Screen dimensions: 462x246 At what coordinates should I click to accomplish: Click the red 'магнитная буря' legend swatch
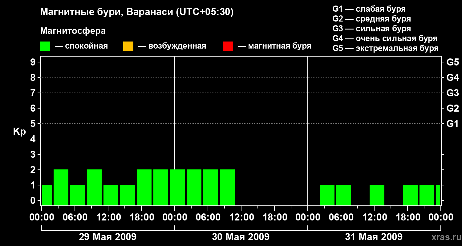tap(228, 46)
